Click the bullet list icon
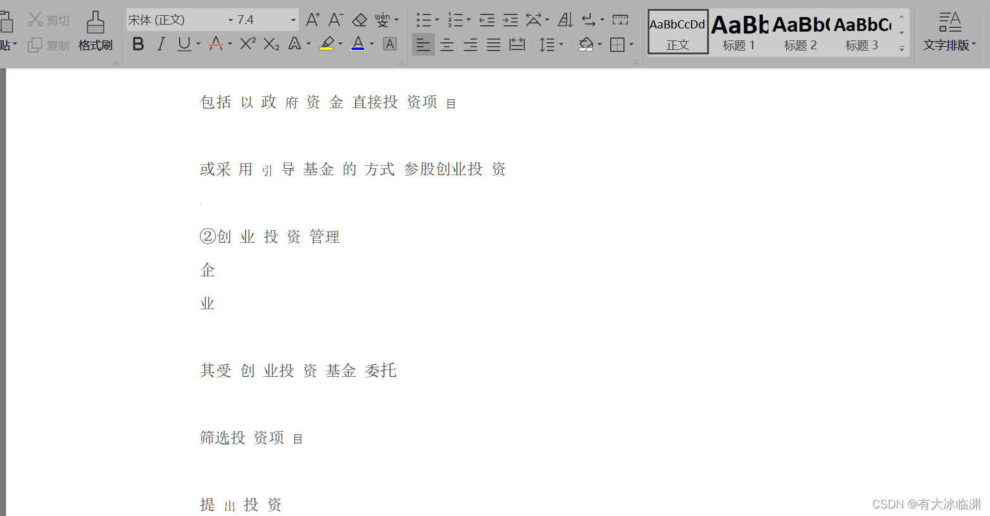990x516 pixels. (423, 20)
